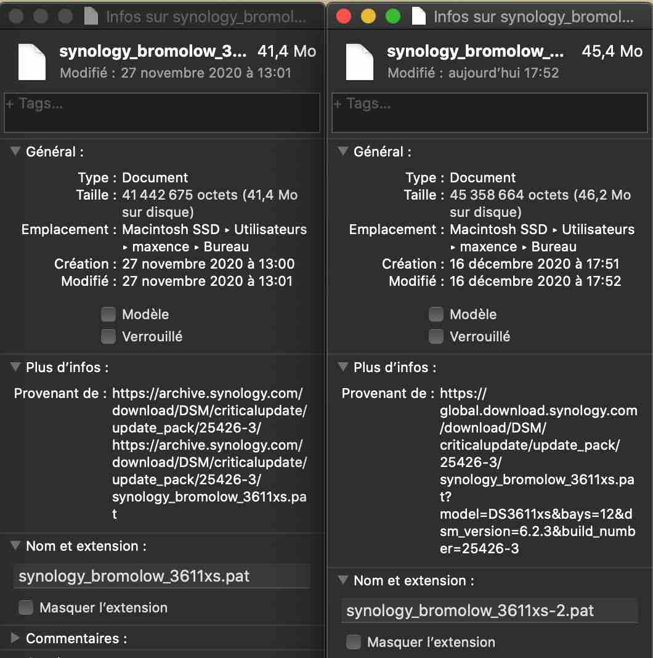Viewport: 653px width, 658px height.
Task: Click the synology_bromolow_3611xs-2.pat name field
Action: pyautogui.click(x=489, y=611)
